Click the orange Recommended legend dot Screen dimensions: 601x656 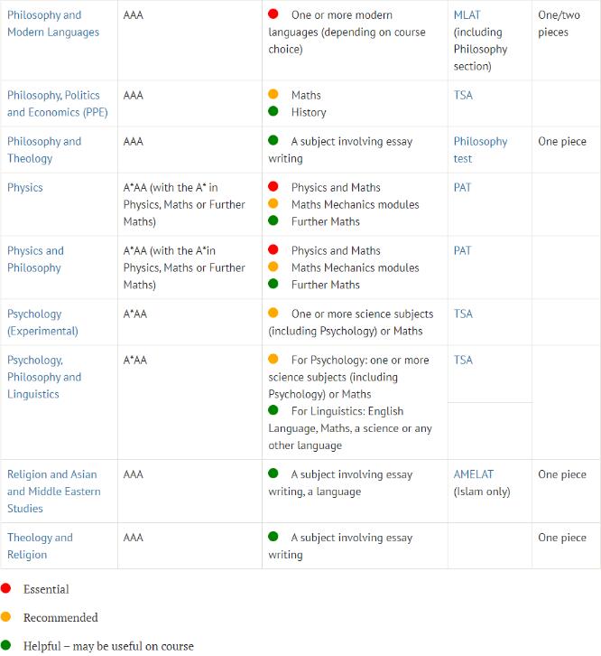(x=6, y=618)
